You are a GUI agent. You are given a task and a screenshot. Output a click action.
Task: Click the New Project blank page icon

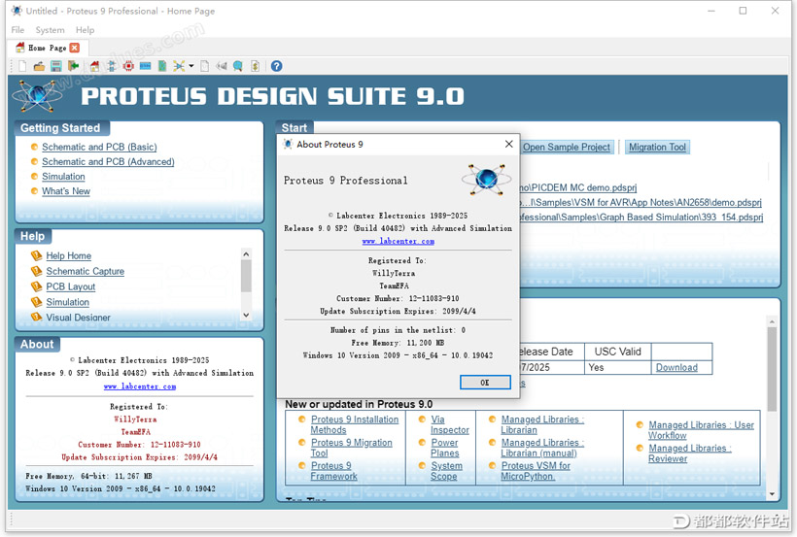[22, 66]
